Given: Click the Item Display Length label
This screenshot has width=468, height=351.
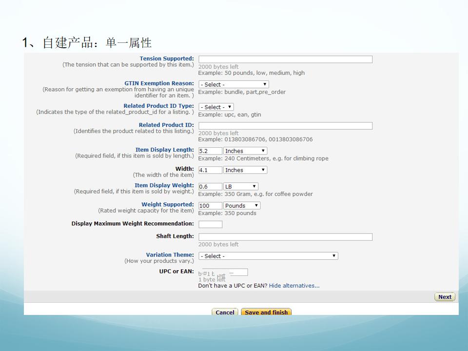Looking at the screenshot, I should click(164, 150).
